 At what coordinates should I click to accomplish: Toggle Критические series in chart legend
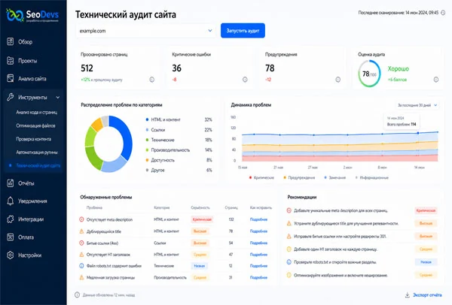click(261, 177)
